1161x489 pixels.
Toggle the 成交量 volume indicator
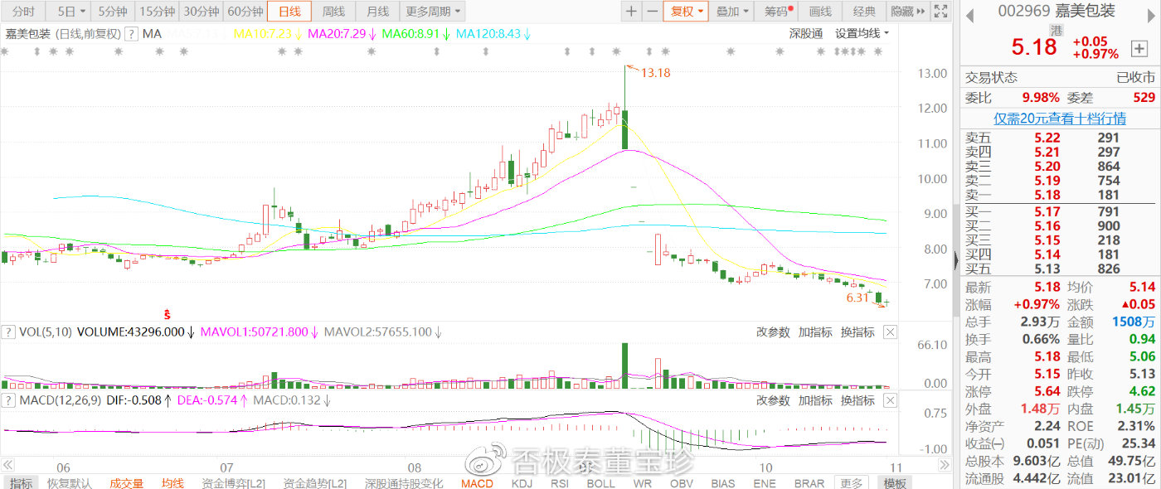[x=127, y=483]
